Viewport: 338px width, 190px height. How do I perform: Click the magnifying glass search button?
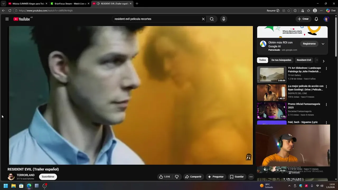[x=212, y=19]
